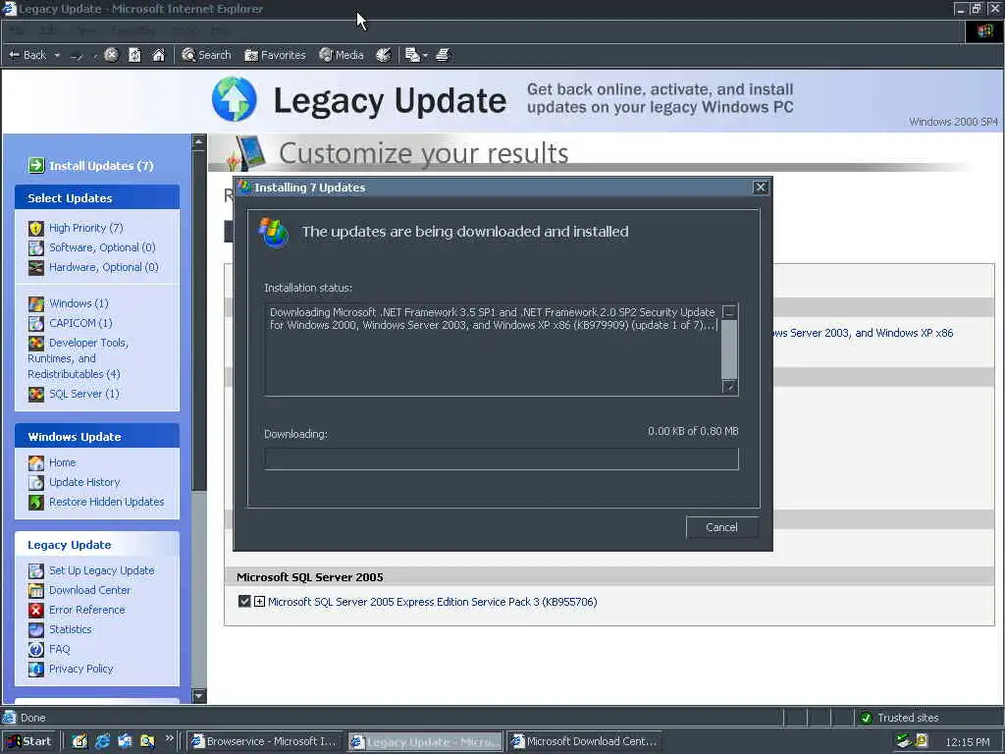
Task: Click the network tray icon
Action: pos(904,741)
